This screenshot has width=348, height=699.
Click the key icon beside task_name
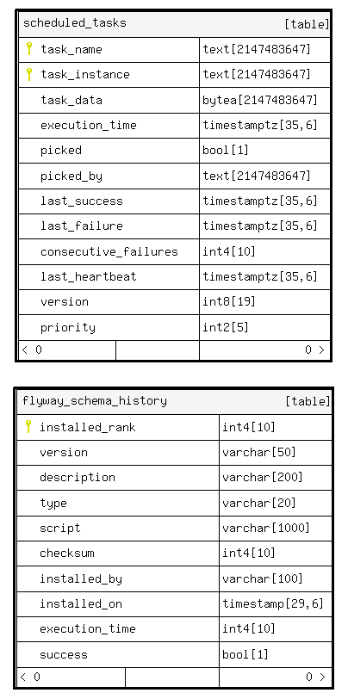(x=29, y=48)
